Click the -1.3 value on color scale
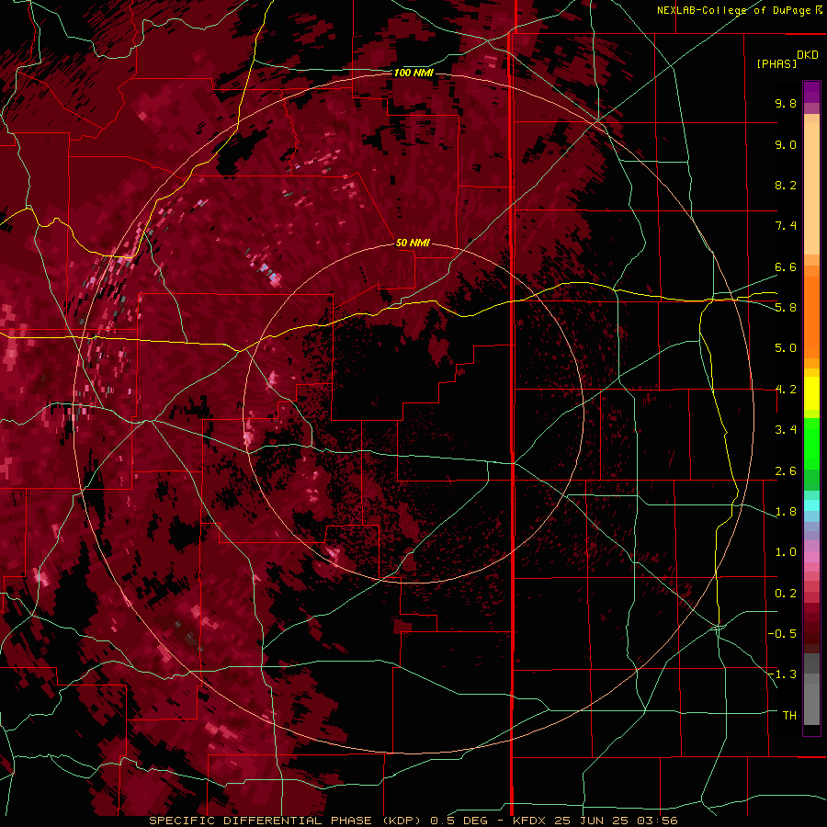 (782, 674)
